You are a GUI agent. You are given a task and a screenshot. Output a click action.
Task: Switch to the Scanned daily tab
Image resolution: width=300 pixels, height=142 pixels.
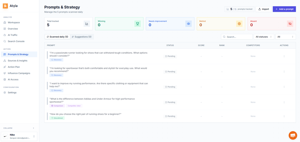point(57,37)
